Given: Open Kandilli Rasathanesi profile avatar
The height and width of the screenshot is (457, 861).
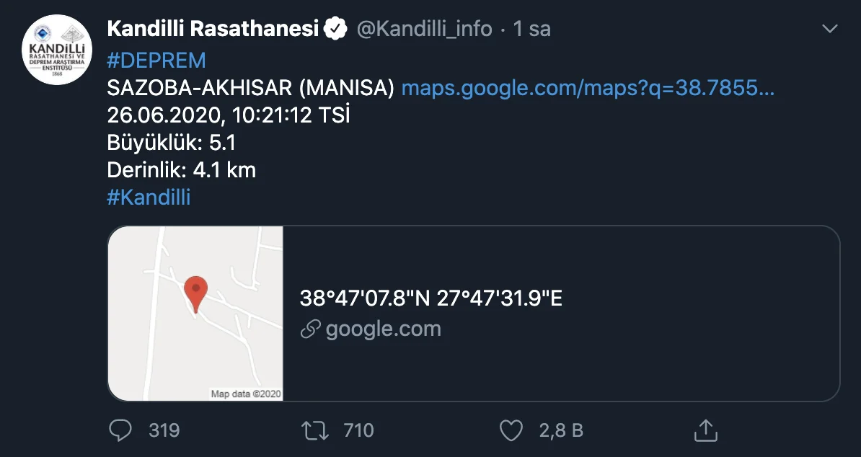Looking at the screenshot, I should [x=56, y=49].
